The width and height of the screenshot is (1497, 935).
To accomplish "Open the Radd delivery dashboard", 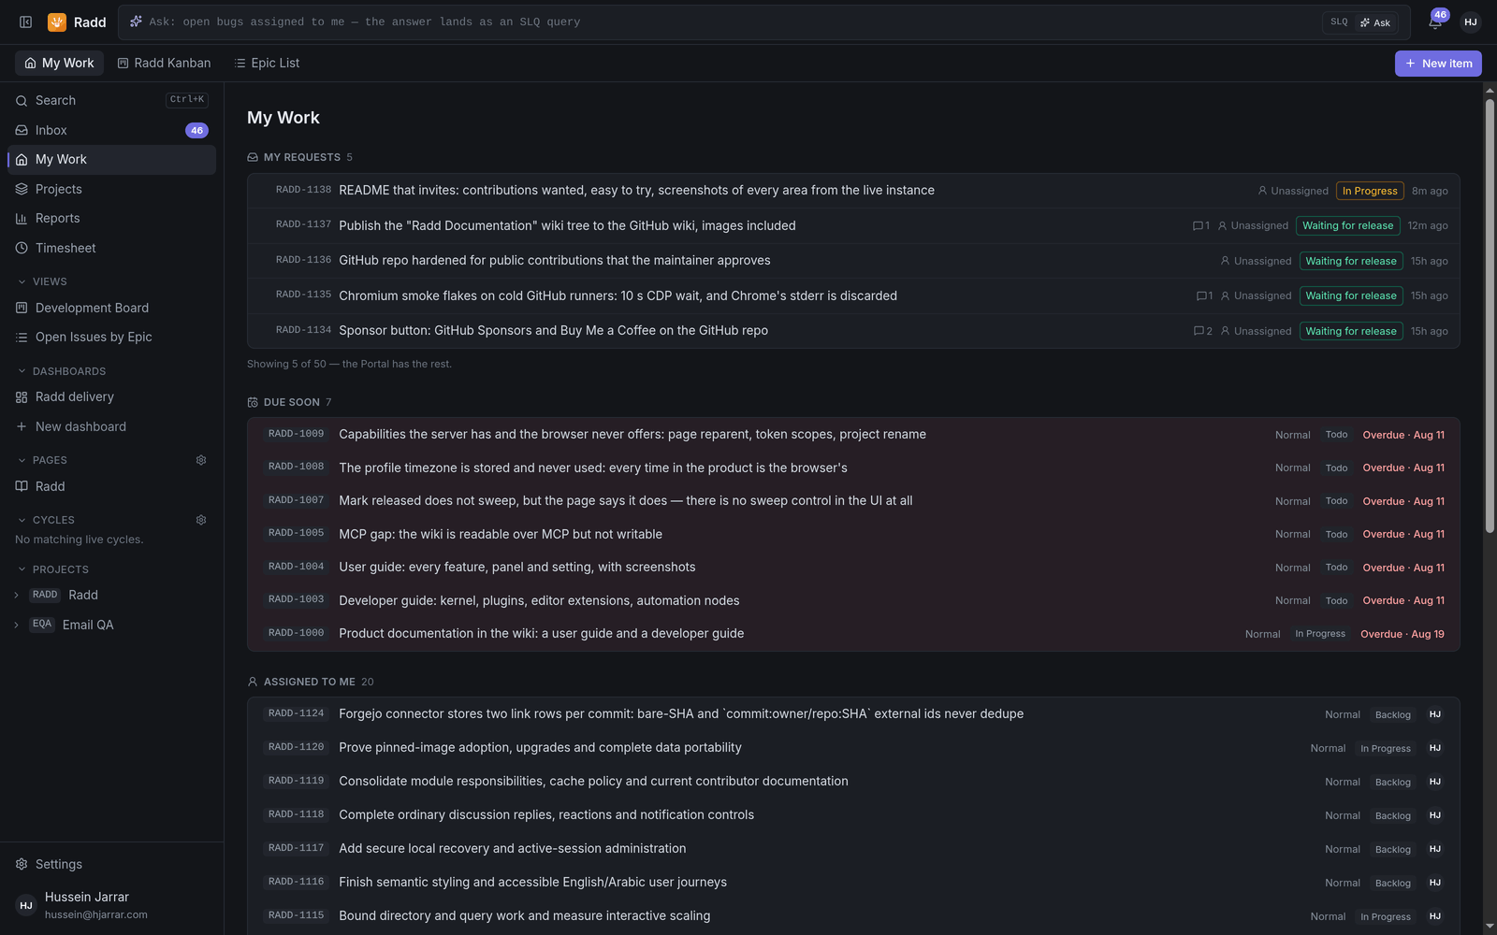I will click(x=111, y=396).
